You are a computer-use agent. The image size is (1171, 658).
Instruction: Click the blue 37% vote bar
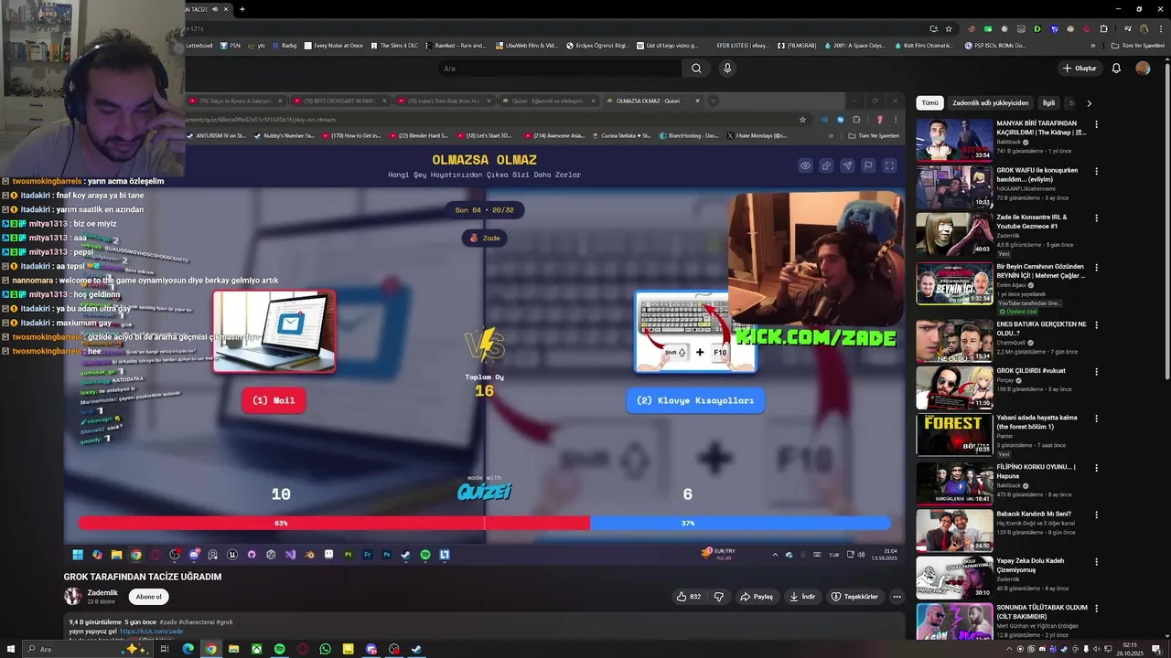pyautogui.click(x=740, y=523)
